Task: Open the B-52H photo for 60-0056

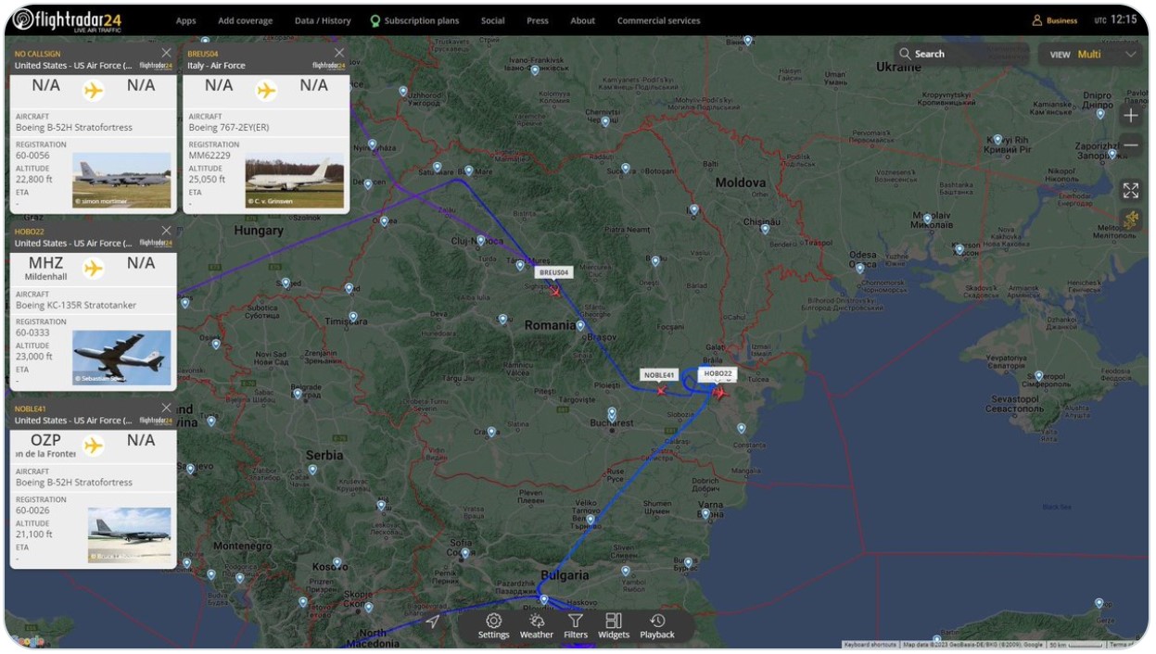Action: [121, 181]
